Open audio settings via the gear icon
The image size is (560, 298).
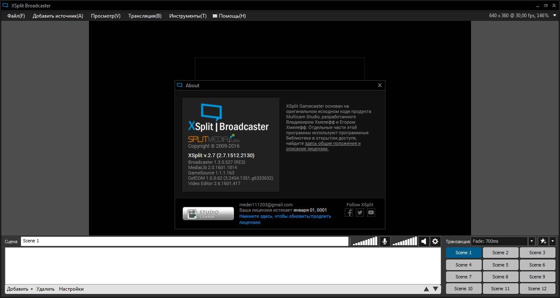coord(435,242)
